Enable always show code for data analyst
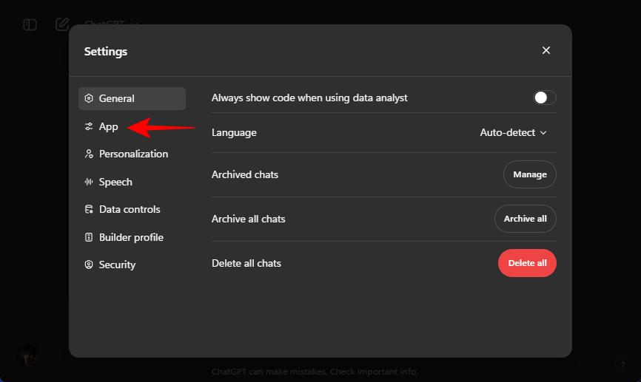Screen dimensions: 641x382 (544, 98)
